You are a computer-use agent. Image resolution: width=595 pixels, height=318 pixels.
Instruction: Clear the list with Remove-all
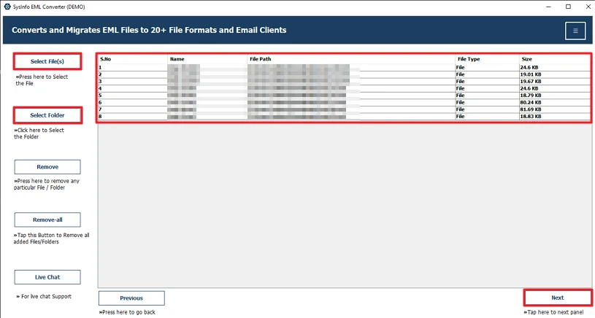(x=47, y=220)
